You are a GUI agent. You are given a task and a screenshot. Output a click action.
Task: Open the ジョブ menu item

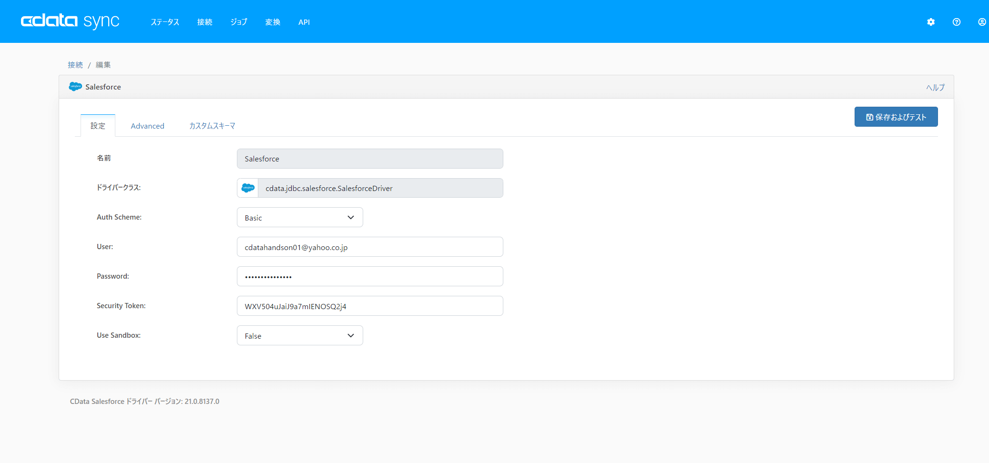click(x=239, y=22)
